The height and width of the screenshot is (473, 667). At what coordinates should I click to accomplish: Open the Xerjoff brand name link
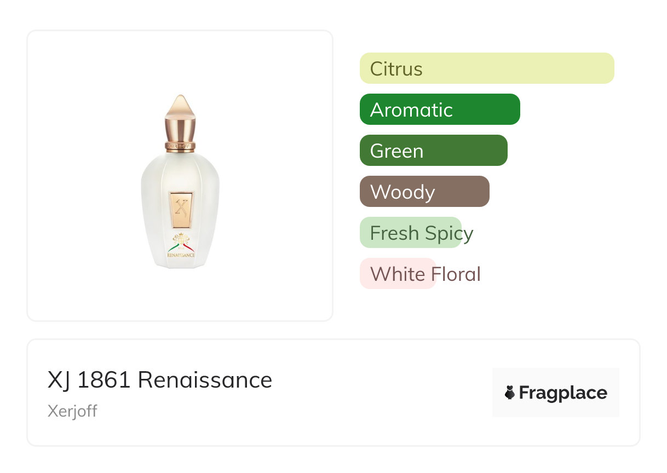pyautogui.click(x=72, y=411)
